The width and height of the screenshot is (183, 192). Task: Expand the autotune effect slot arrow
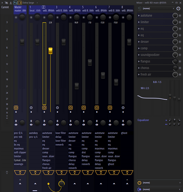click(x=139, y=15)
